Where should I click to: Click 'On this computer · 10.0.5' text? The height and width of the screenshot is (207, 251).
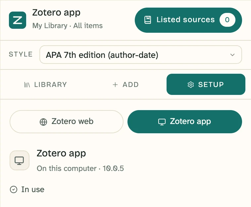point(80,169)
